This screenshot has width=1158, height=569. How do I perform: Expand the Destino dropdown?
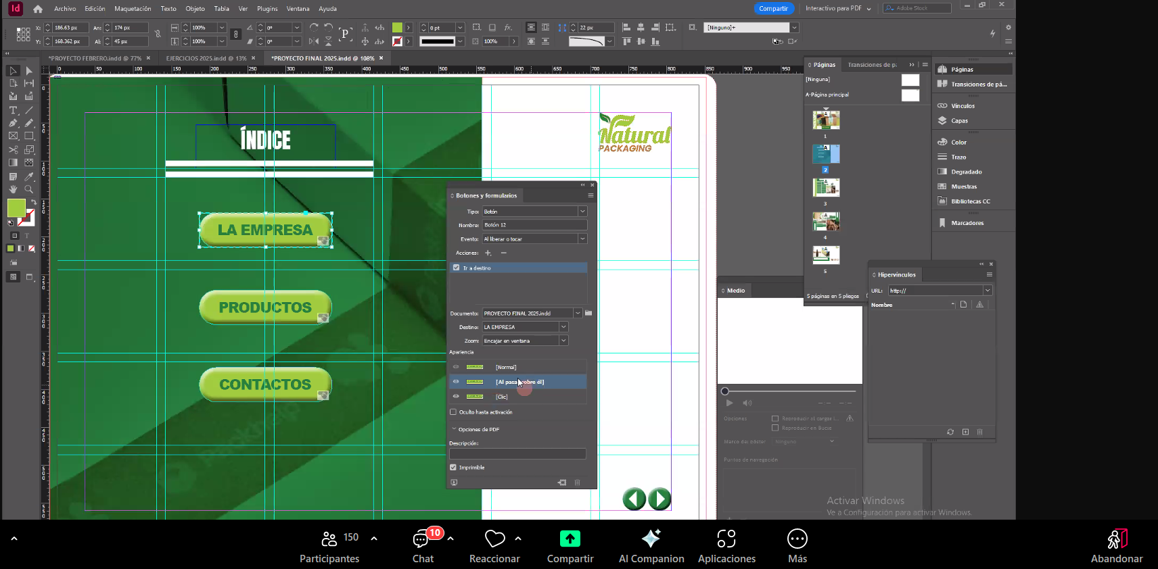(563, 327)
